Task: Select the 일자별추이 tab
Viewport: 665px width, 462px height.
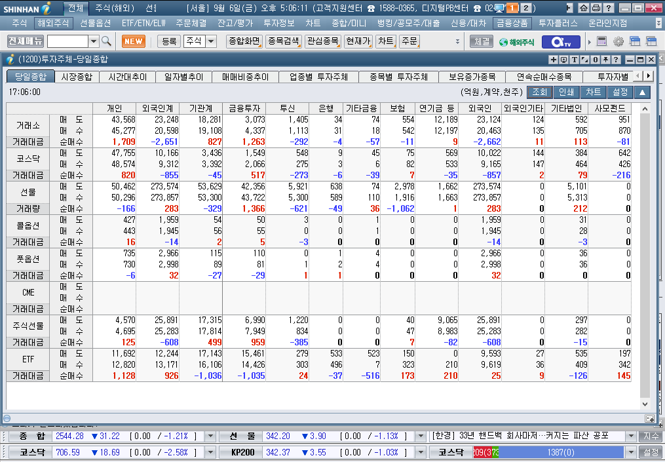Action: pyautogui.click(x=183, y=77)
